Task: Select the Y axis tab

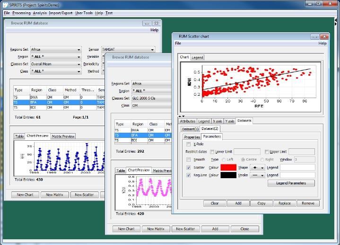Action: click(x=229, y=121)
